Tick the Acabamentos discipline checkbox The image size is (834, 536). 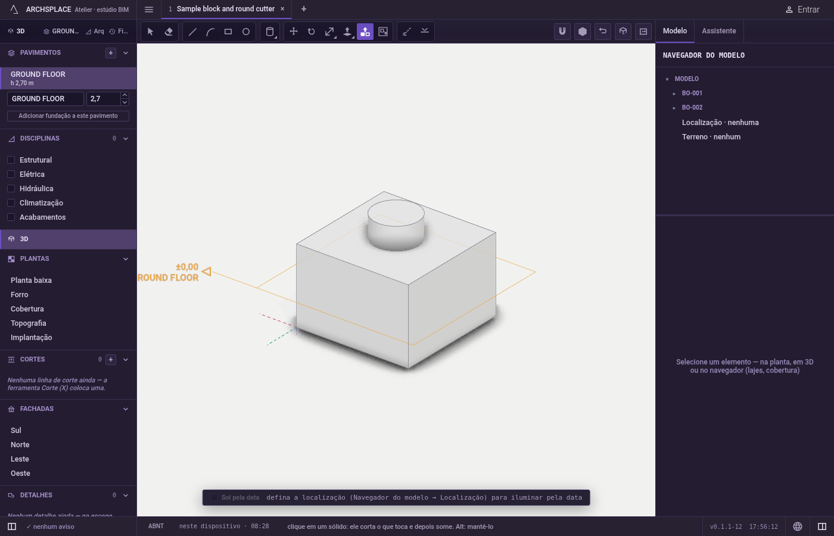click(11, 217)
